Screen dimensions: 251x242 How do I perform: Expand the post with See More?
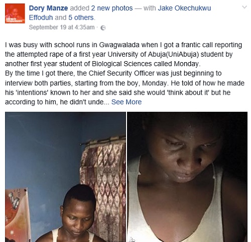[127, 102]
